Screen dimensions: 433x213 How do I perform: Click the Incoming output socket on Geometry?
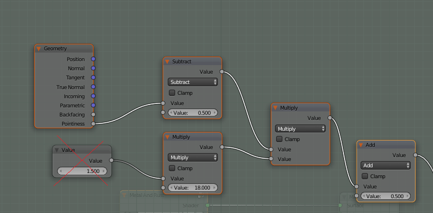pyautogui.click(x=94, y=96)
